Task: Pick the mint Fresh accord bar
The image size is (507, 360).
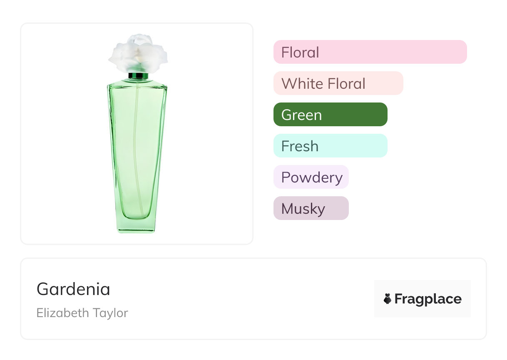Action: (x=330, y=146)
